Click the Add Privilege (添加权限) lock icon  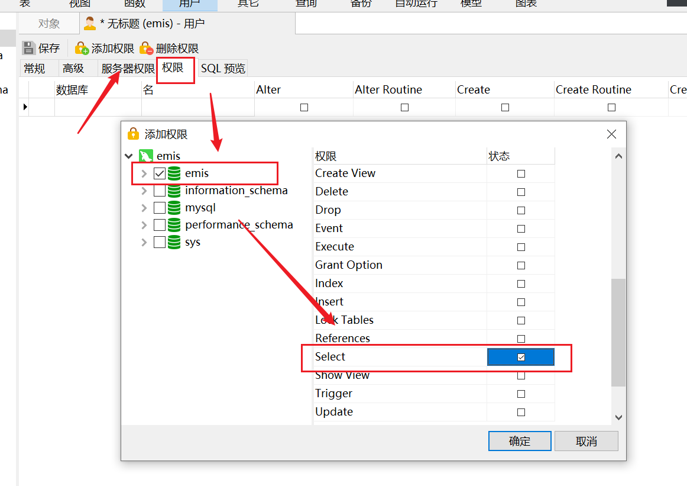[x=82, y=48]
